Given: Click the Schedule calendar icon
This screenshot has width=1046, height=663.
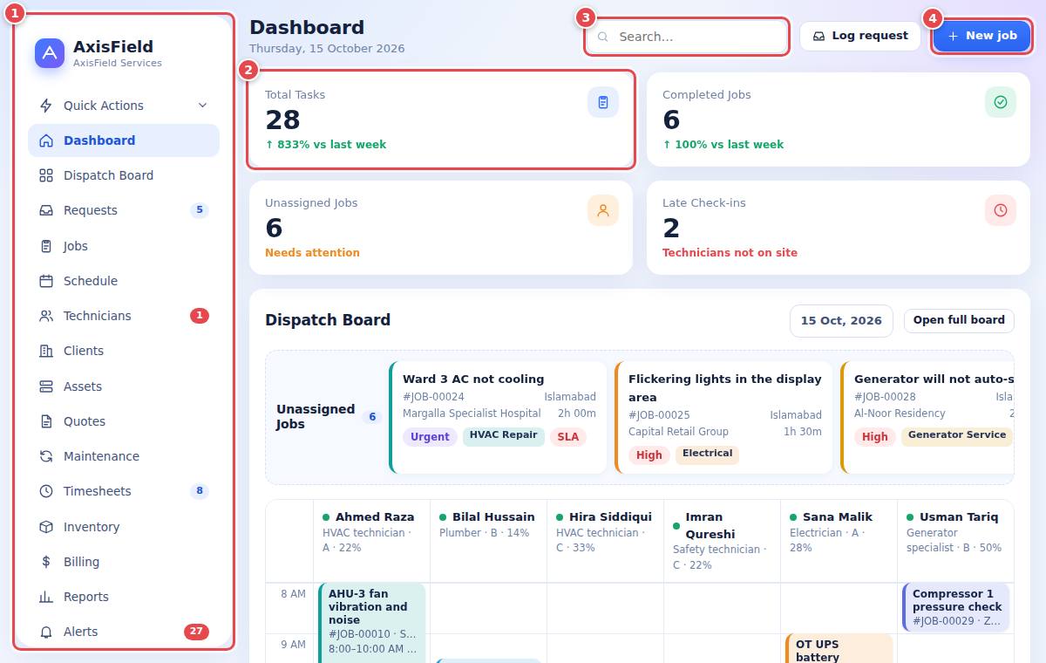Looking at the screenshot, I should (x=46, y=281).
